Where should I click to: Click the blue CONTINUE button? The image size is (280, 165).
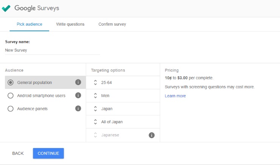[48, 153]
